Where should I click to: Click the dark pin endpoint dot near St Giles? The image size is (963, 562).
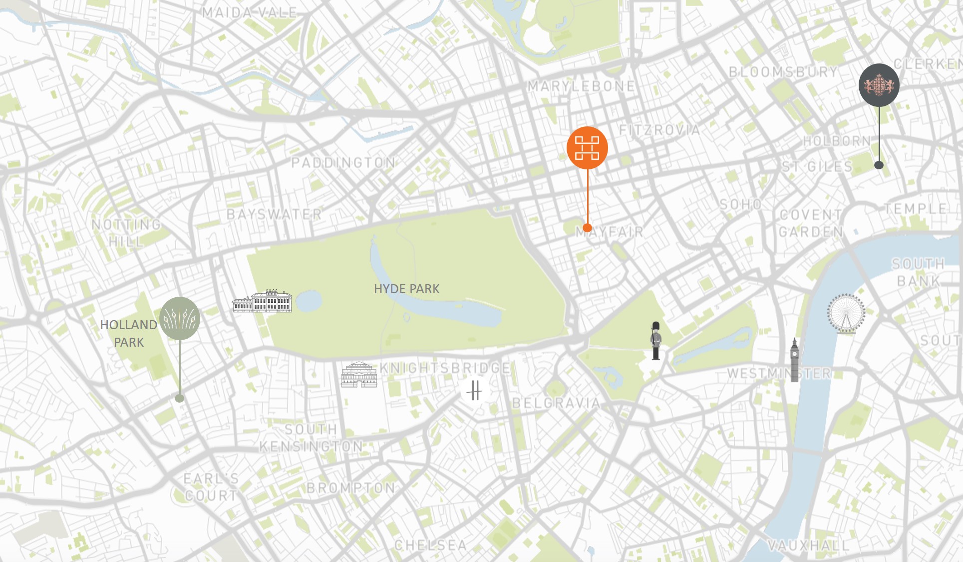pyautogui.click(x=879, y=165)
